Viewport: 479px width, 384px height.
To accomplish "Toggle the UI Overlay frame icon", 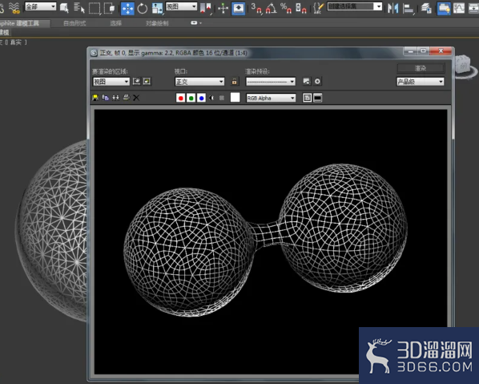I will tap(307, 98).
